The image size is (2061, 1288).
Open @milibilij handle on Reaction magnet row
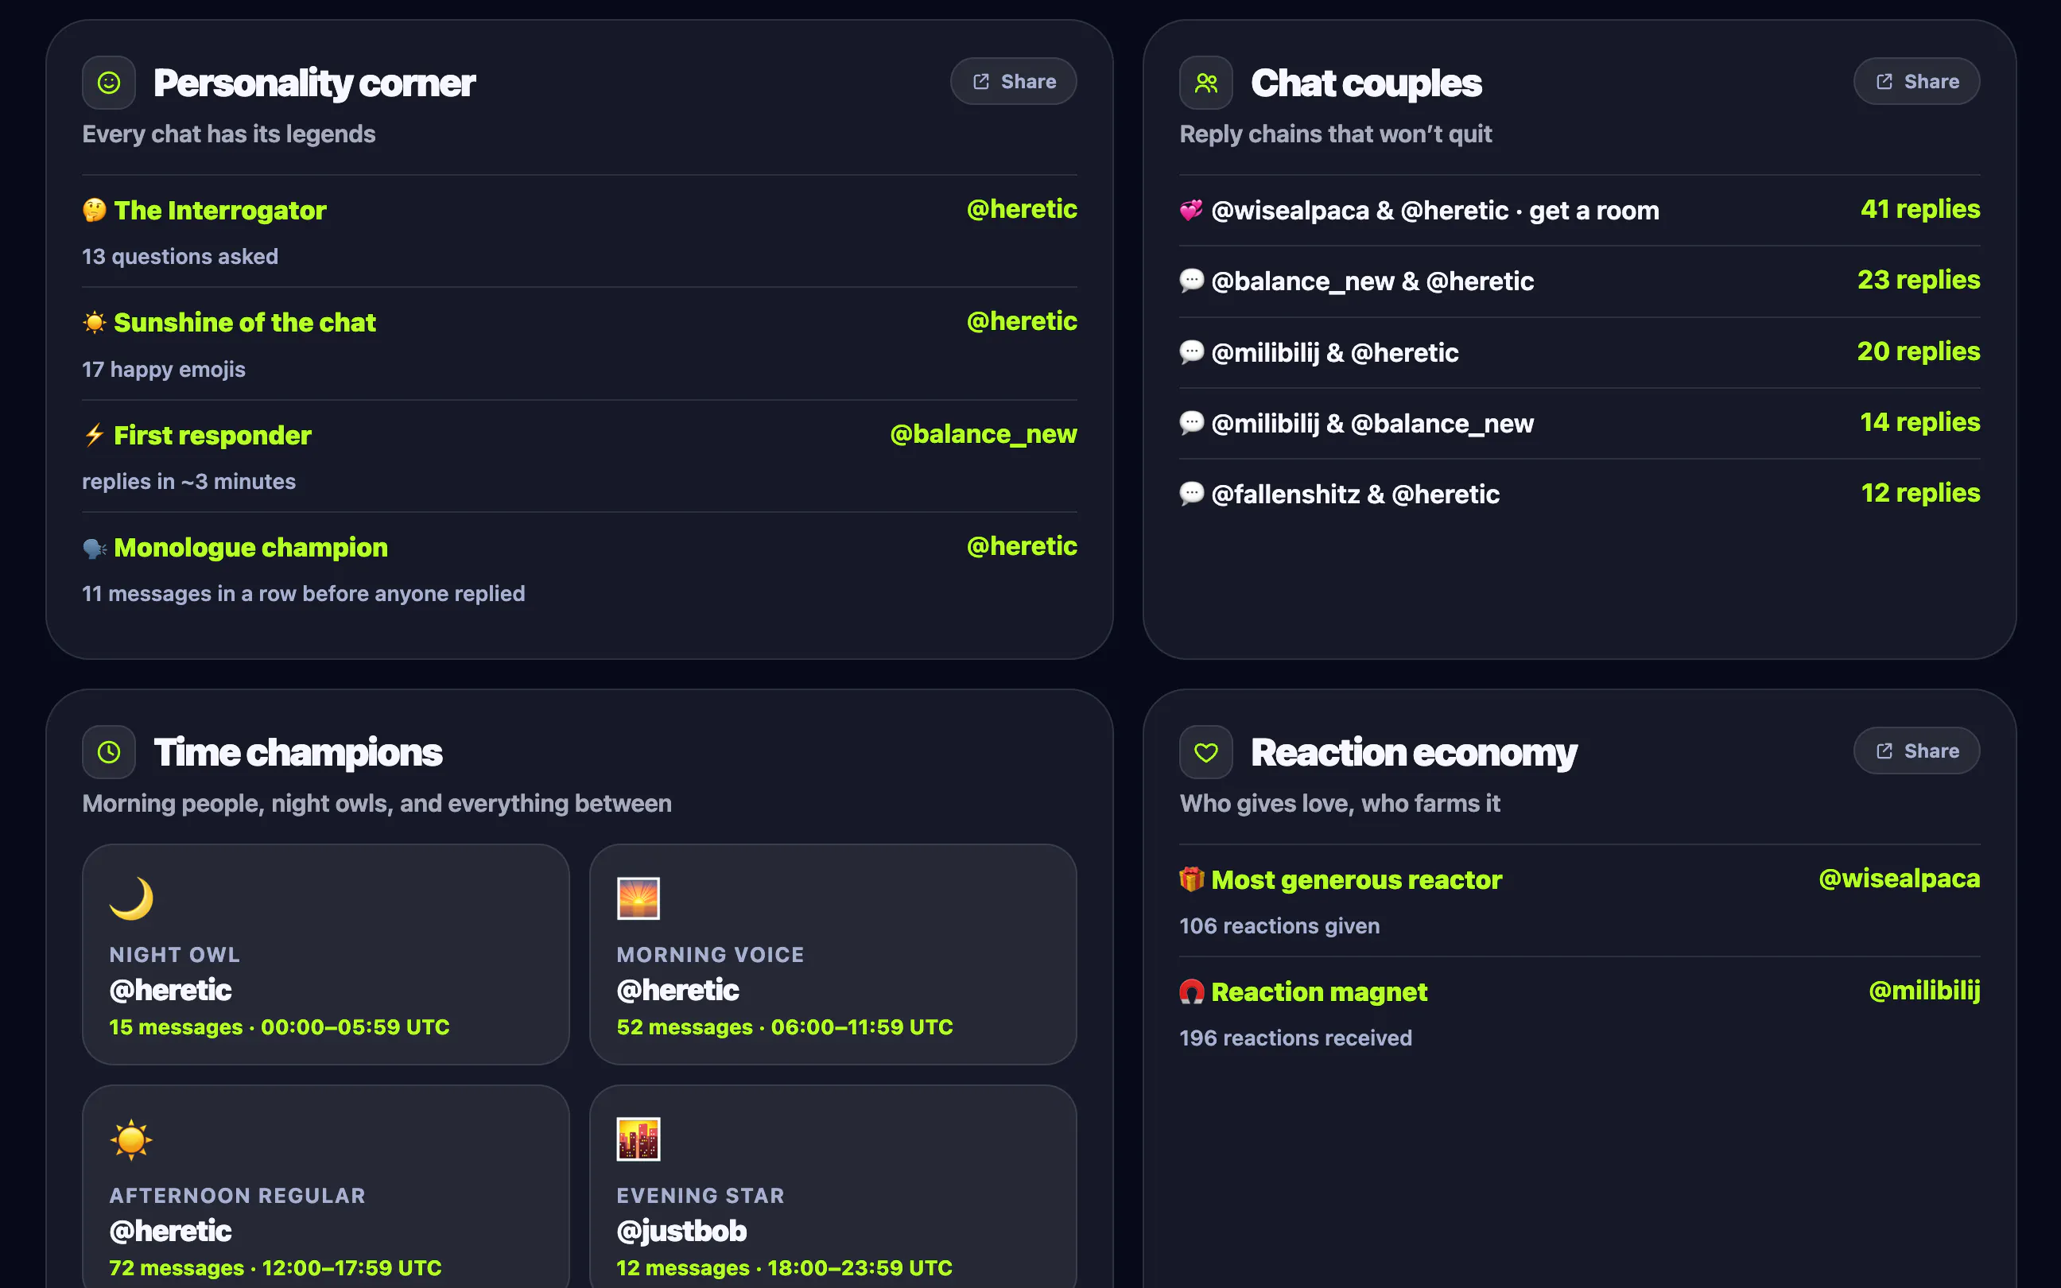coord(1925,991)
